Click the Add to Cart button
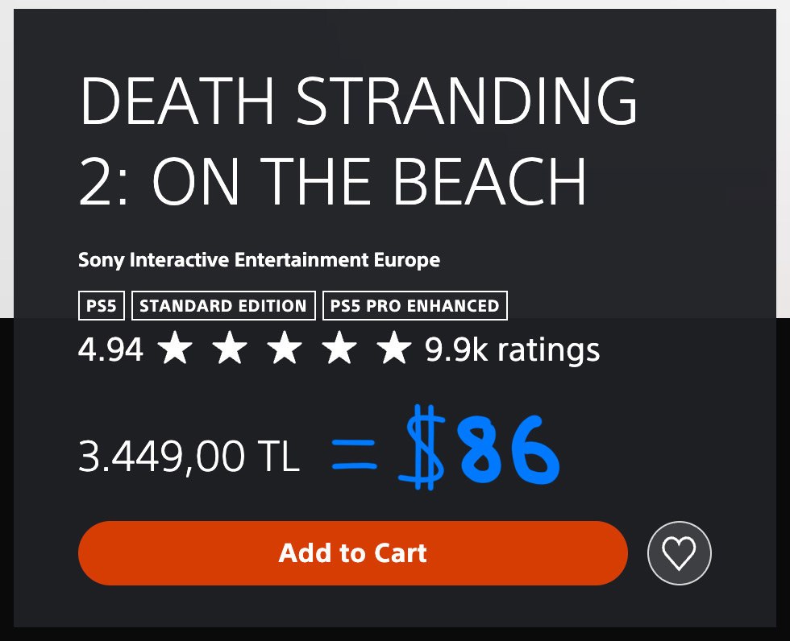The width and height of the screenshot is (790, 641). point(353,553)
